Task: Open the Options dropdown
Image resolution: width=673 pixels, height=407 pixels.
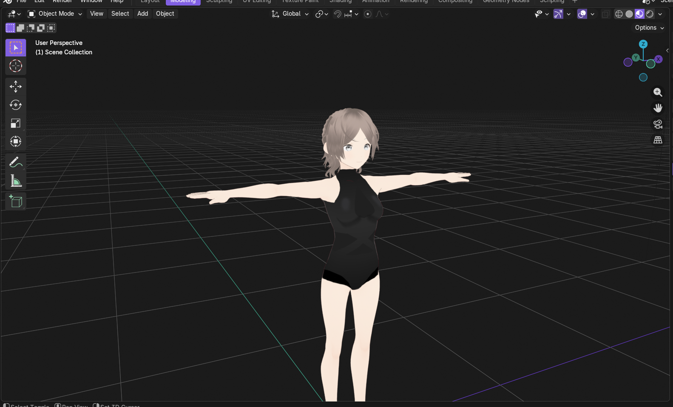Action: tap(649, 28)
